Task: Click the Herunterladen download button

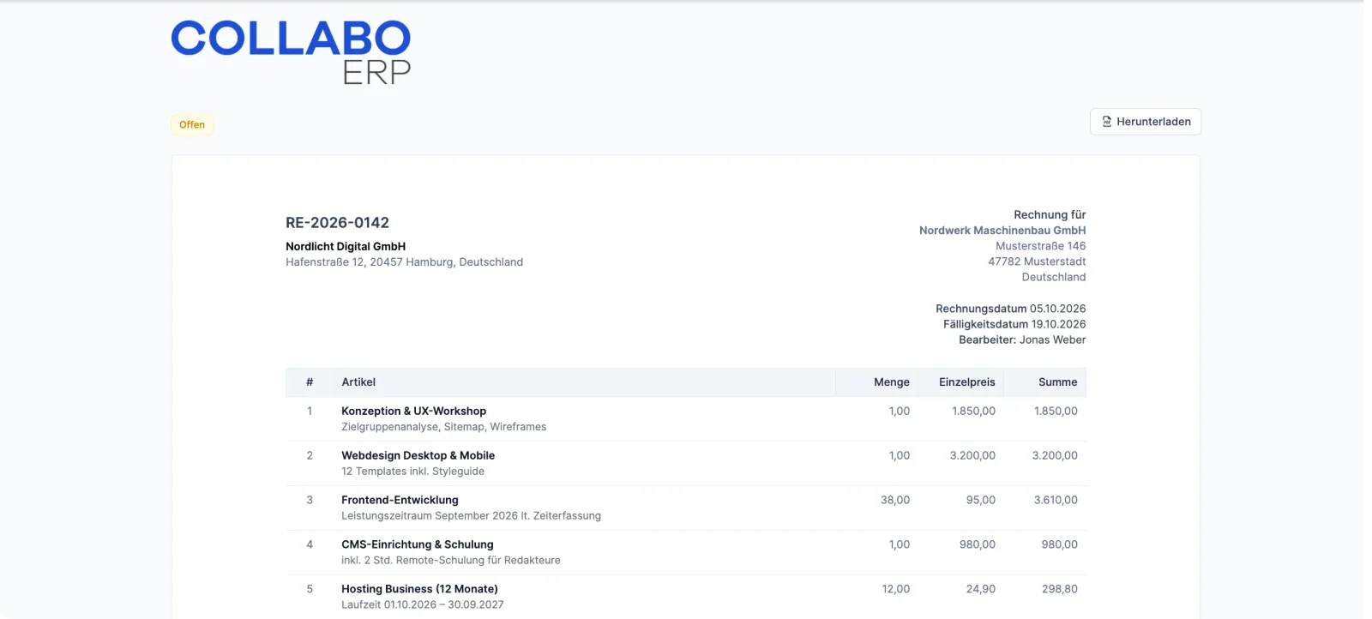Action: (x=1146, y=122)
